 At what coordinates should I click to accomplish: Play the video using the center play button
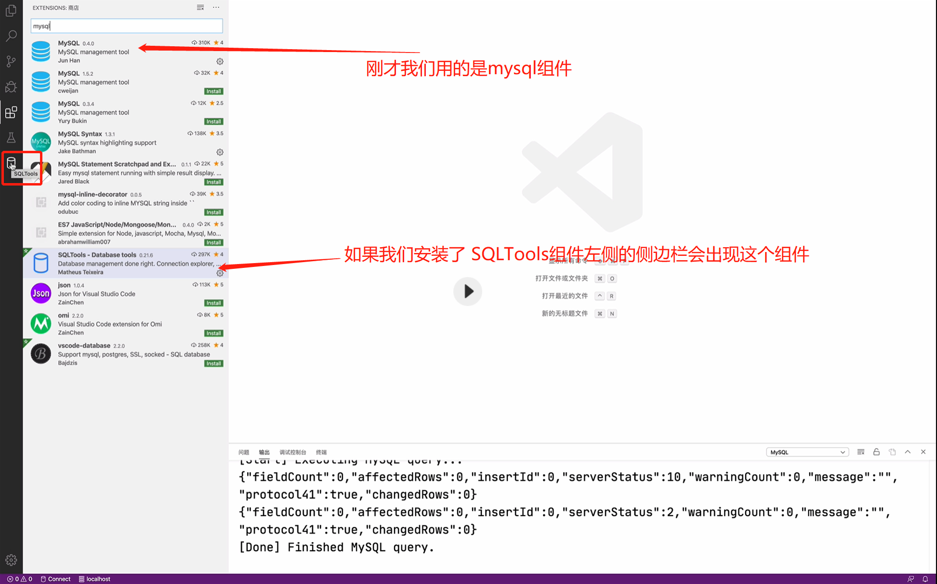[x=467, y=291]
